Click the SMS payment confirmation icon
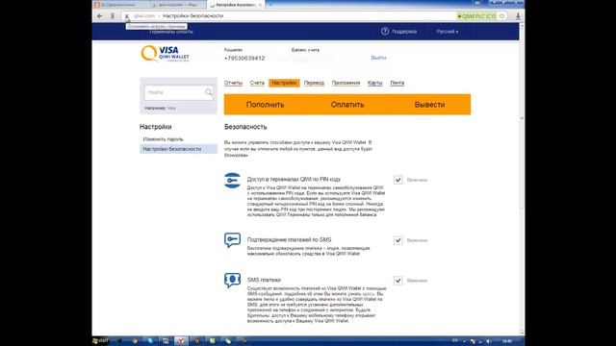Image resolution: width=616 pixels, height=346 pixels. [232, 240]
